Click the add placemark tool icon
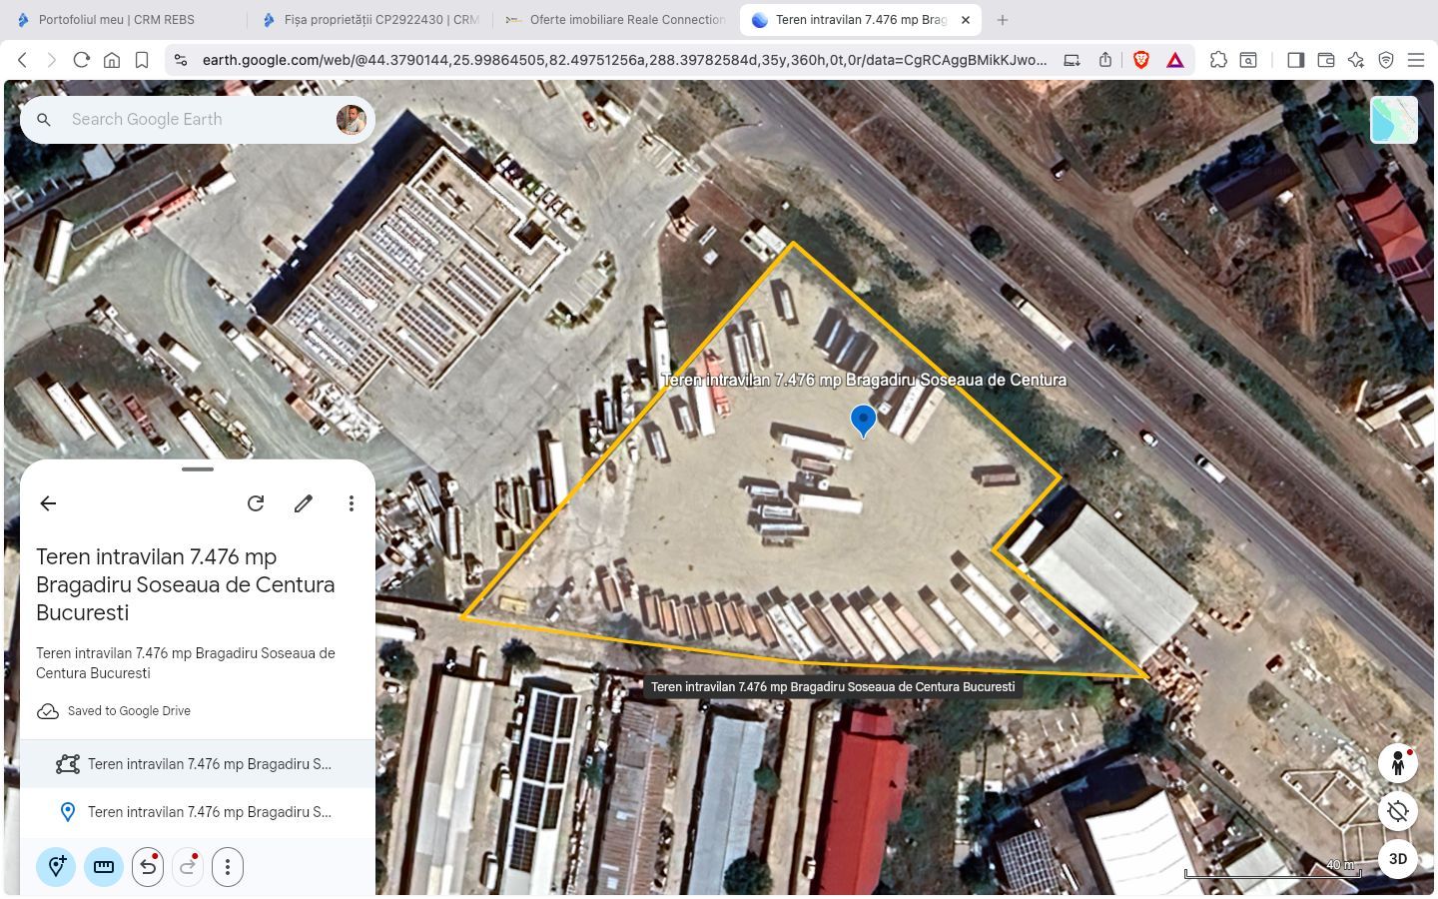1438x899 pixels. coord(57,867)
